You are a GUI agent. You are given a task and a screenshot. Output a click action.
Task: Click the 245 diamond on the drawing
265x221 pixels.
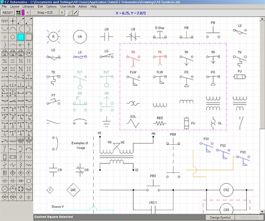coord(73,190)
